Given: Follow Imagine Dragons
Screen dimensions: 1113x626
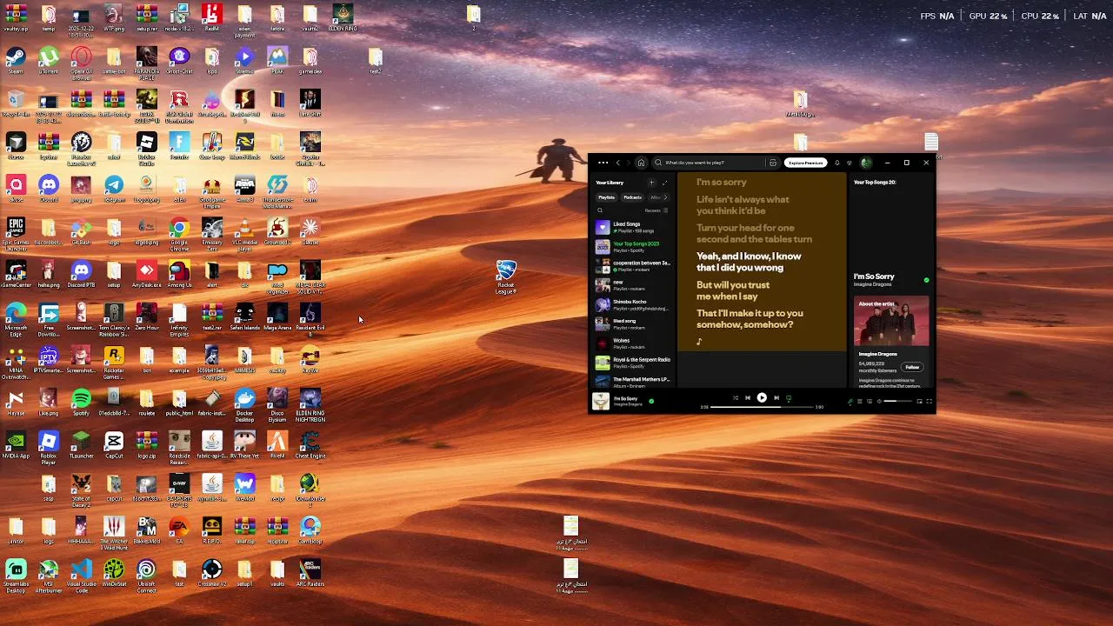Looking at the screenshot, I should click(911, 367).
